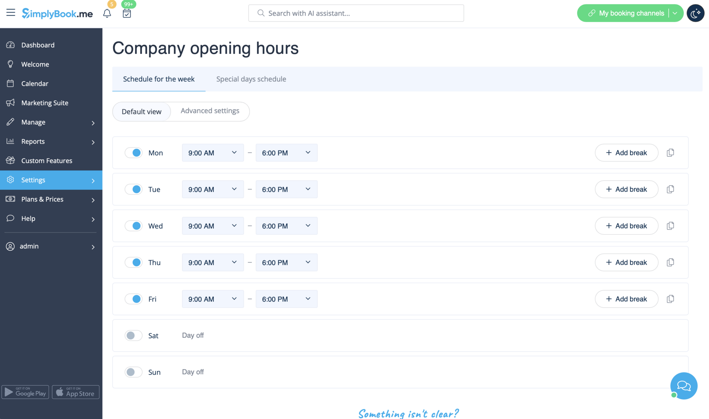Open the bookings calendar with 99+ badge
Screen dimensions: 709x419
[126, 14]
